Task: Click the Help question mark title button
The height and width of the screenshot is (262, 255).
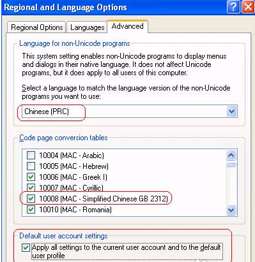Action: [x=233, y=7]
